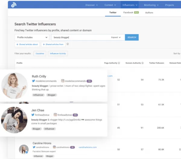This screenshot has width=181, height=159.
Task: Click Caroline Hirons' Blogger tag
Action: pos(49,156)
